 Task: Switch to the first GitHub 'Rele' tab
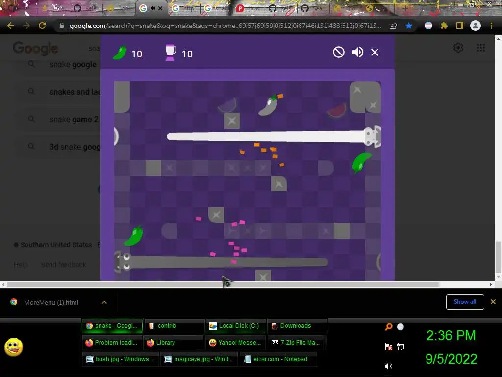tap(86, 8)
